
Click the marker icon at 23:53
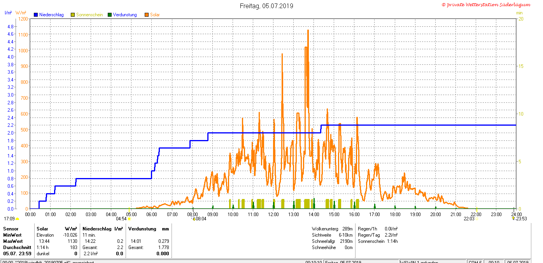513,218
